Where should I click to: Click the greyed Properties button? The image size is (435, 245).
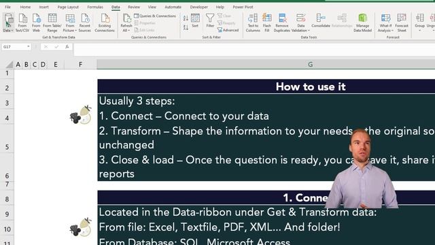145,23
